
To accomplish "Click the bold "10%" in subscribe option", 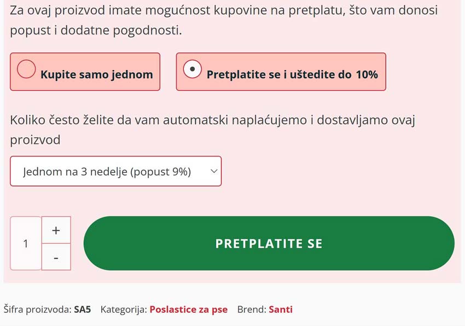I will pyautogui.click(x=367, y=74).
